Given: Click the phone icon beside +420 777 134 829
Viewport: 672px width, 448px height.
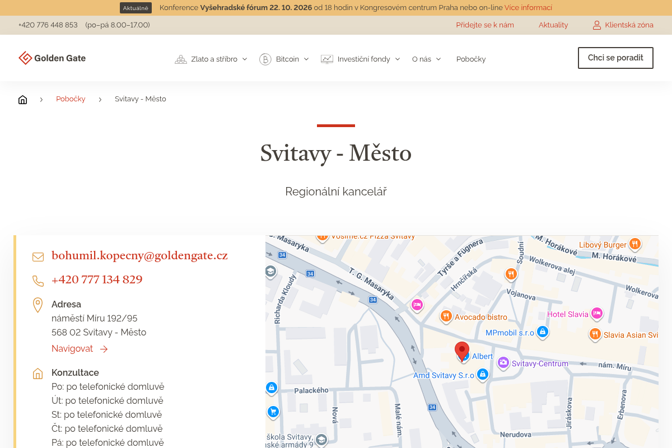Looking at the screenshot, I should (x=38, y=281).
